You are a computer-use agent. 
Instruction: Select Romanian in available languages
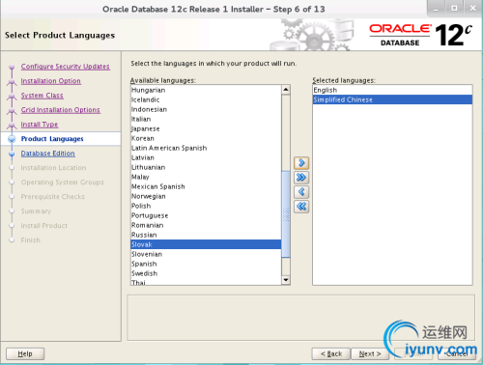pyautogui.click(x=206, y=225)
